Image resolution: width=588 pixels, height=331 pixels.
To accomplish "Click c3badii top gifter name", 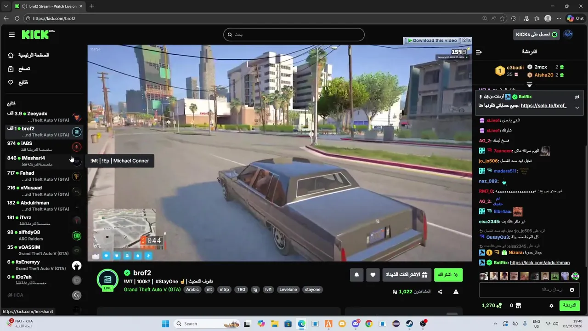I will point(515,68).
